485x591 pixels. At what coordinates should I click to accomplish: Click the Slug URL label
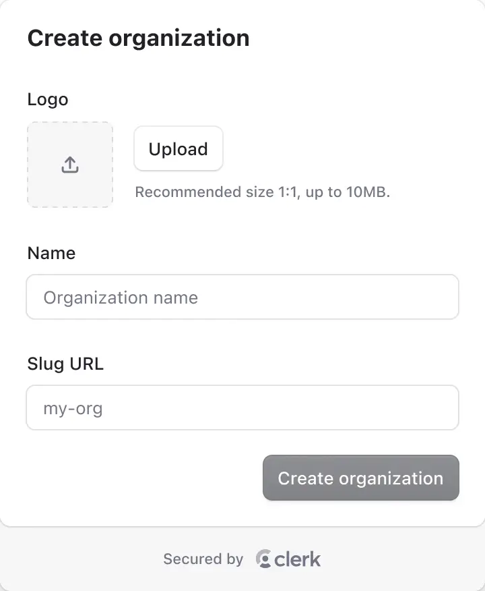65,364
